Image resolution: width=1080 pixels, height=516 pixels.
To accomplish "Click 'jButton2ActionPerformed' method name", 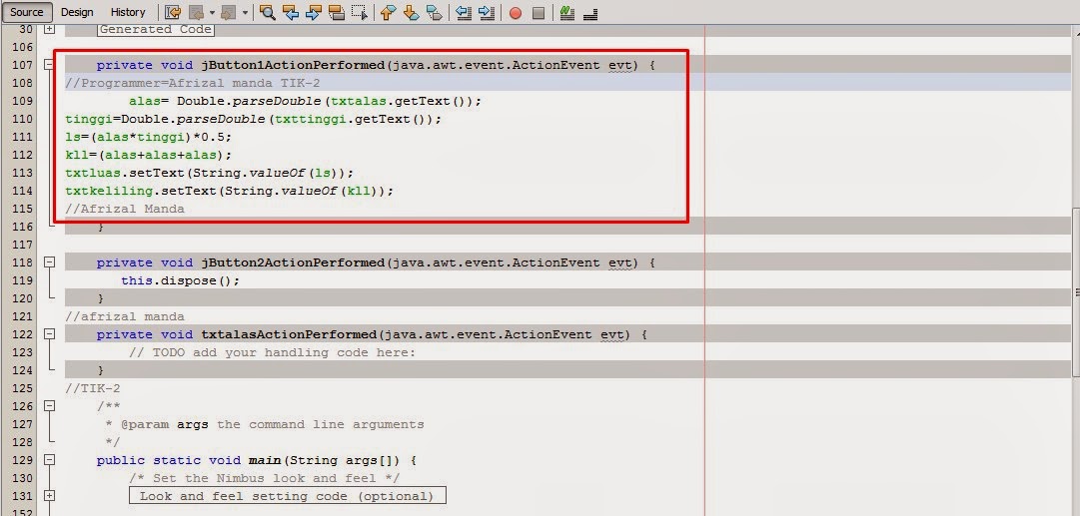I will coord(292,262).
